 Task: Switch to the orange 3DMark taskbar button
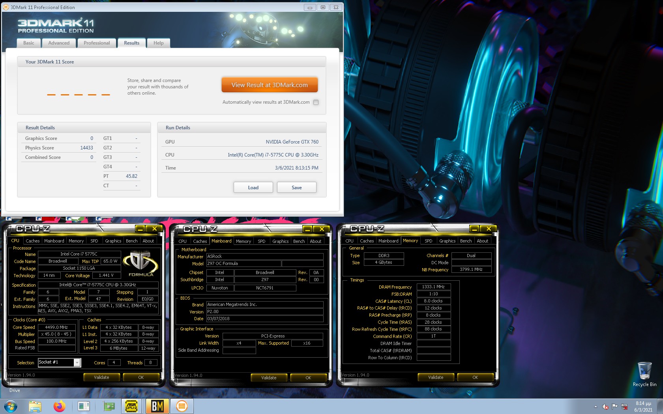(182, 406)
